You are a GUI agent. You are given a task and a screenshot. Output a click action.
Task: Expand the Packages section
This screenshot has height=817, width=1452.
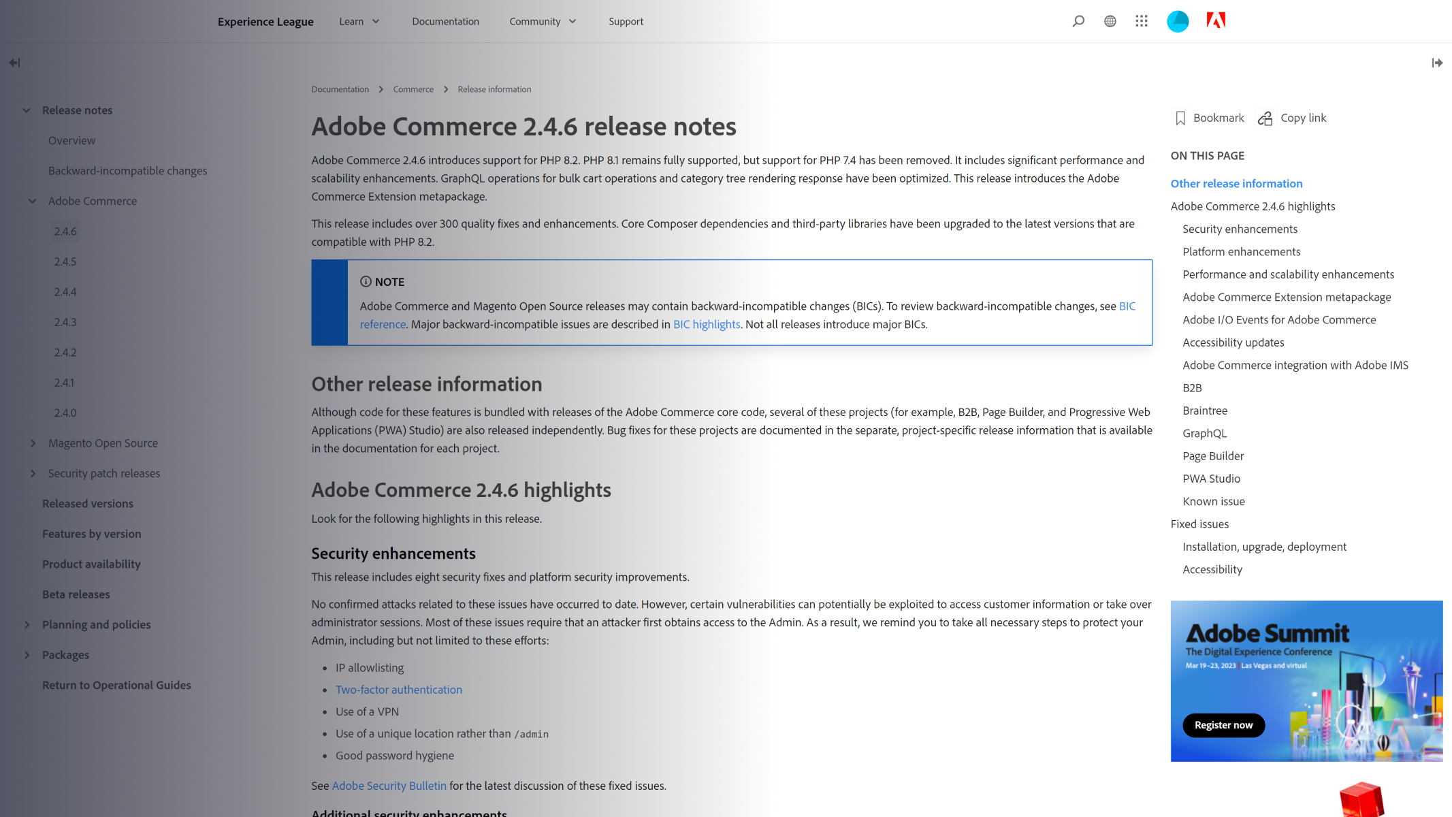pyautogui.click(x=26, y=655)
